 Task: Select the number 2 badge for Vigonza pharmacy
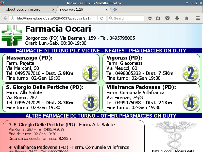click(x=190, y=73)
